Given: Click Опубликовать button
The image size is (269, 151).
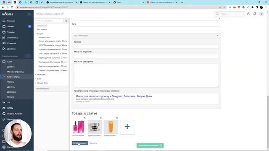Looking at the screenshot, I should [80, 143].
